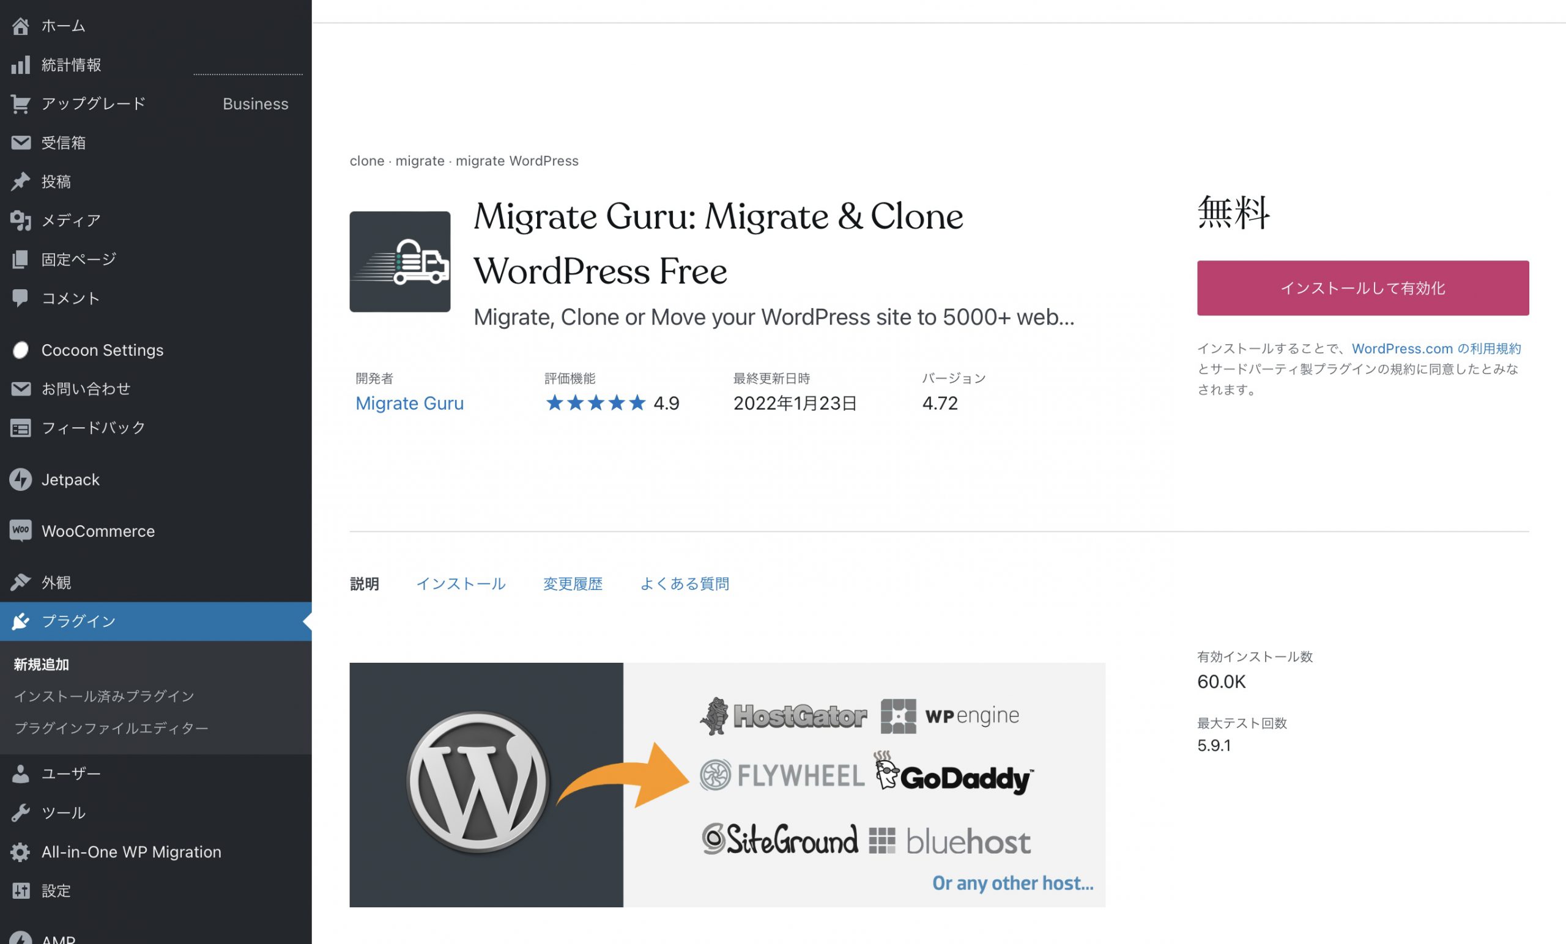Viewport: 1566px width, 944px height.
Task: Click the Upgrade shopping cart icon
Action: coord(20,103)
